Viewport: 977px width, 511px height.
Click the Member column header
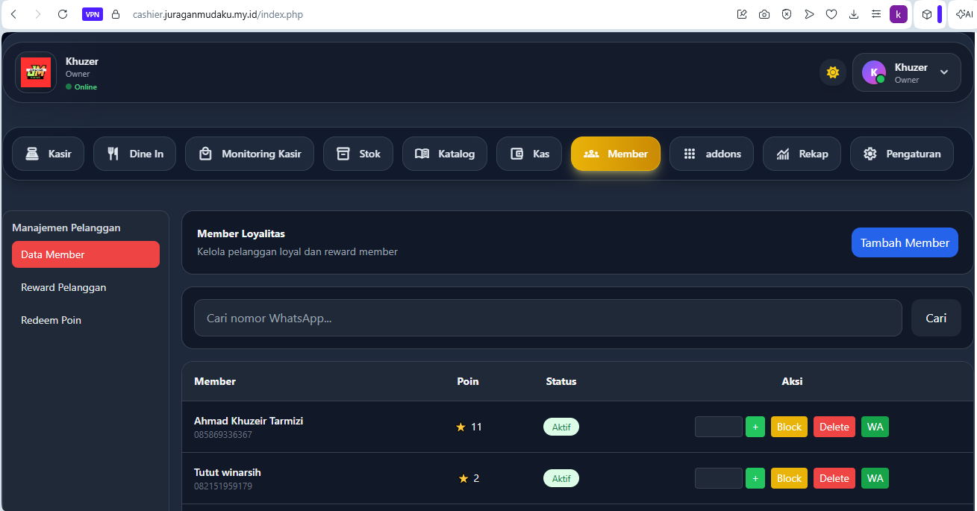click(x=215, y=381)
